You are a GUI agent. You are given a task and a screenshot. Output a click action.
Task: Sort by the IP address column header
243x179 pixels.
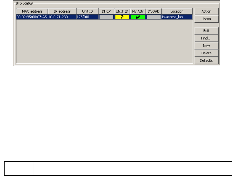(62, 11)
